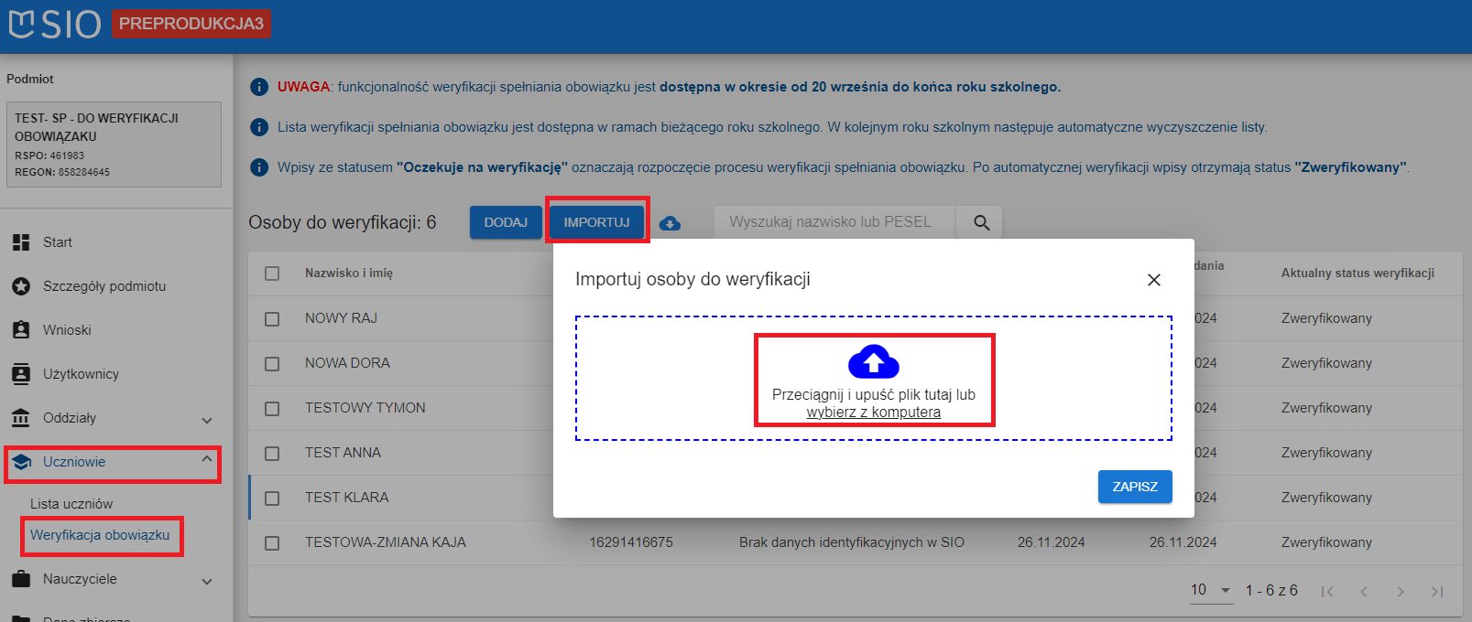The height and width of the screenshot is (622, 1472).
Task: Close the import dialog with X
Action: (x=1153, y=280)
